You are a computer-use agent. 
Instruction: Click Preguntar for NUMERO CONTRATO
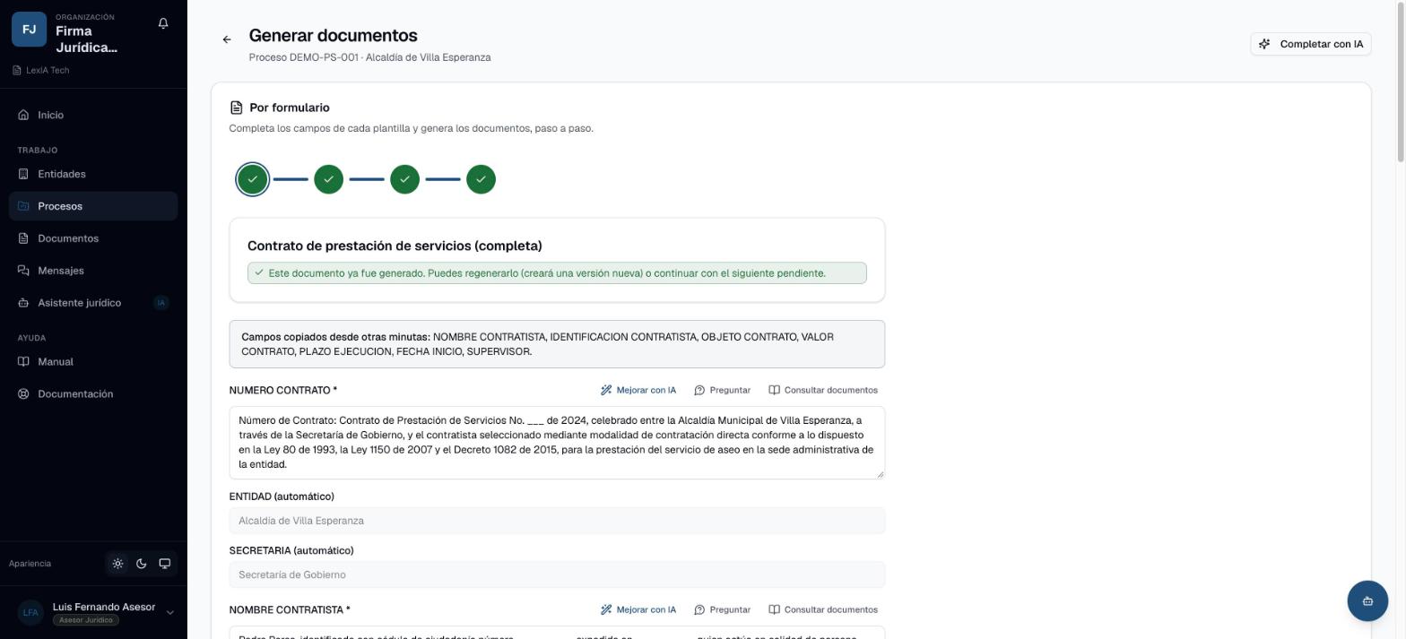723,391
